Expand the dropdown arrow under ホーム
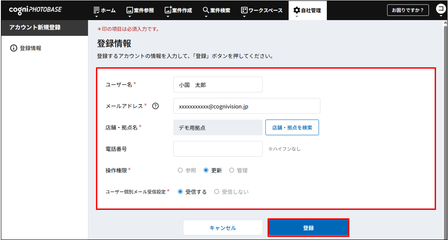The width and height of the screenshot is (448, 240). [96, 17]
